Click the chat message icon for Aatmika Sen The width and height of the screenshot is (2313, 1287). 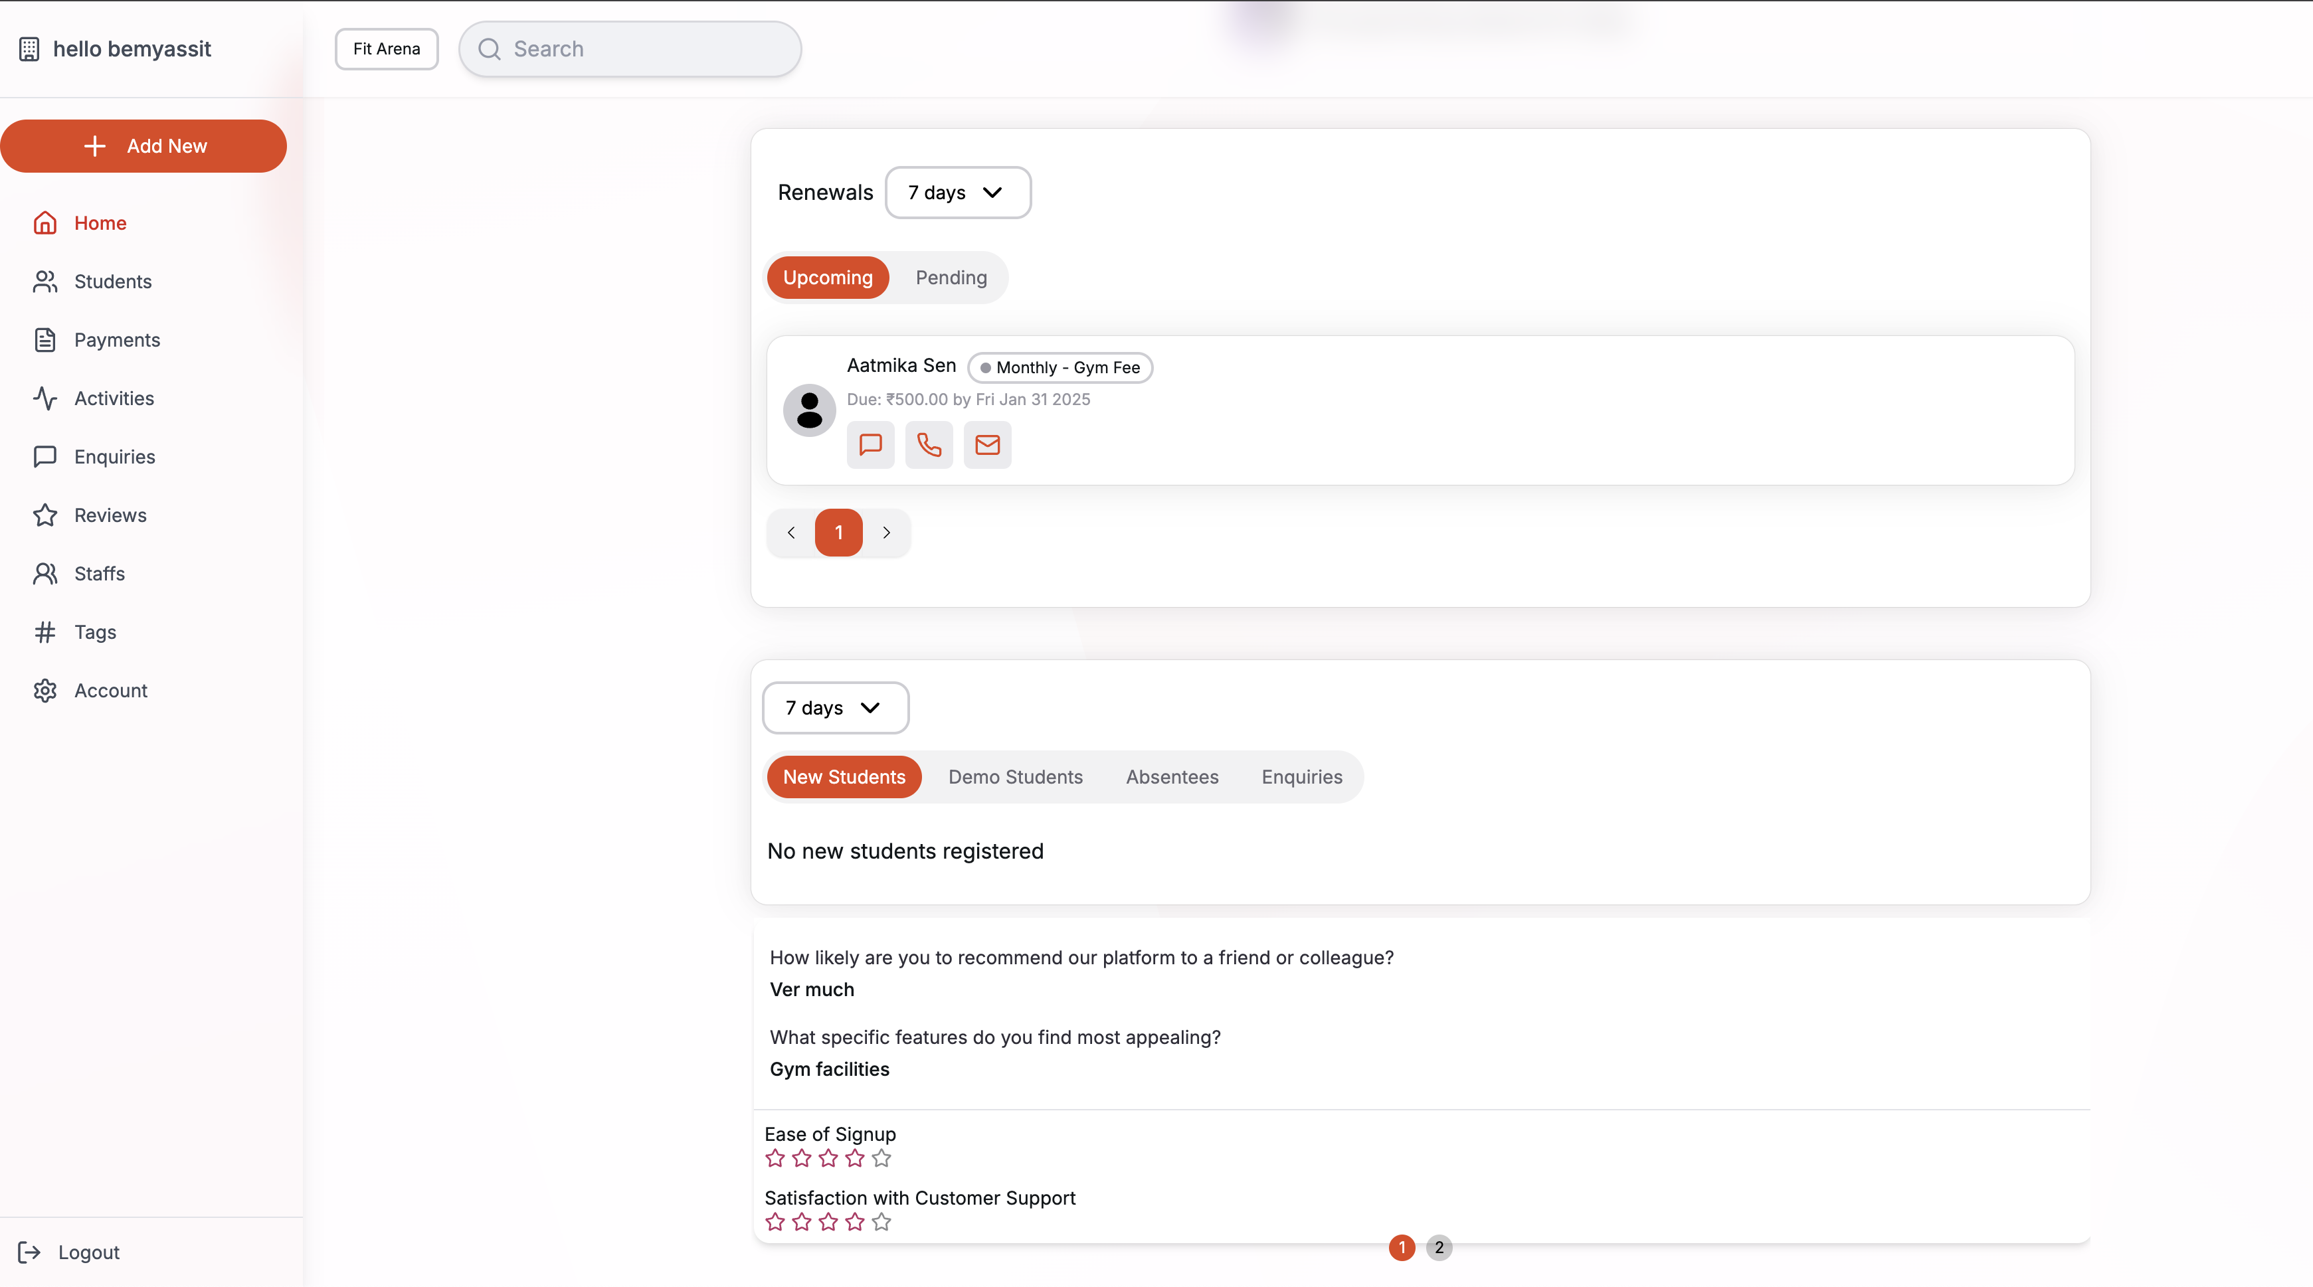click(x=870, y=444)
